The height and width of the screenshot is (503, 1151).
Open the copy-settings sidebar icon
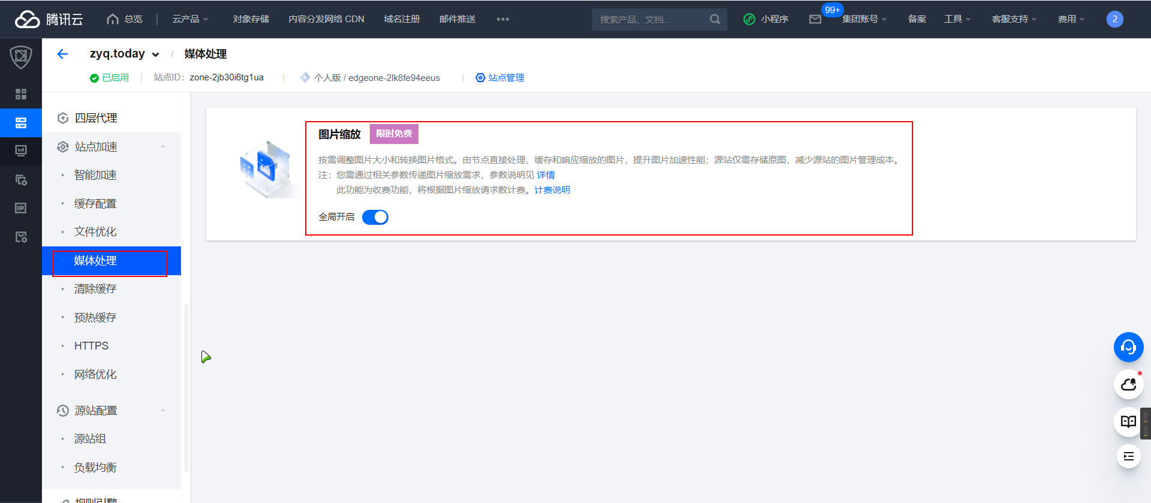[x=21, y=180]
